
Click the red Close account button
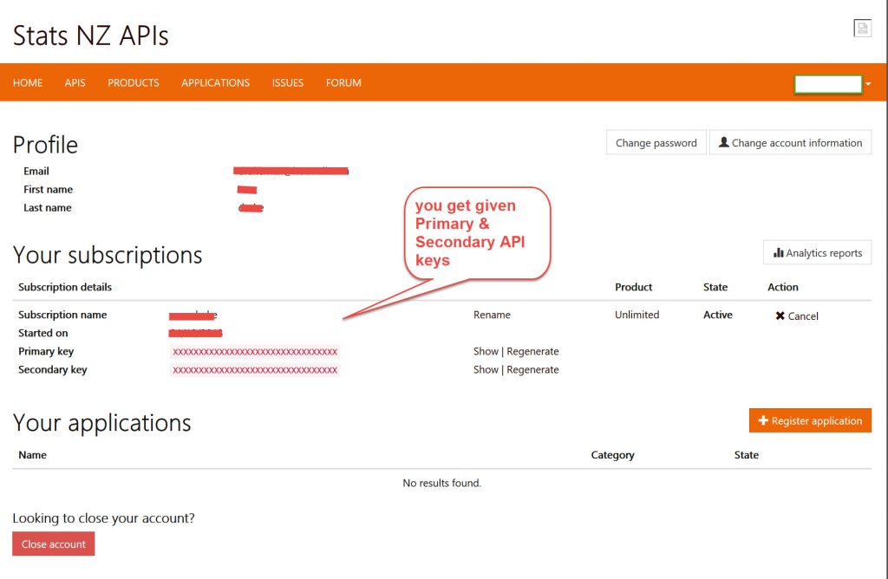(x=53, y=544)
